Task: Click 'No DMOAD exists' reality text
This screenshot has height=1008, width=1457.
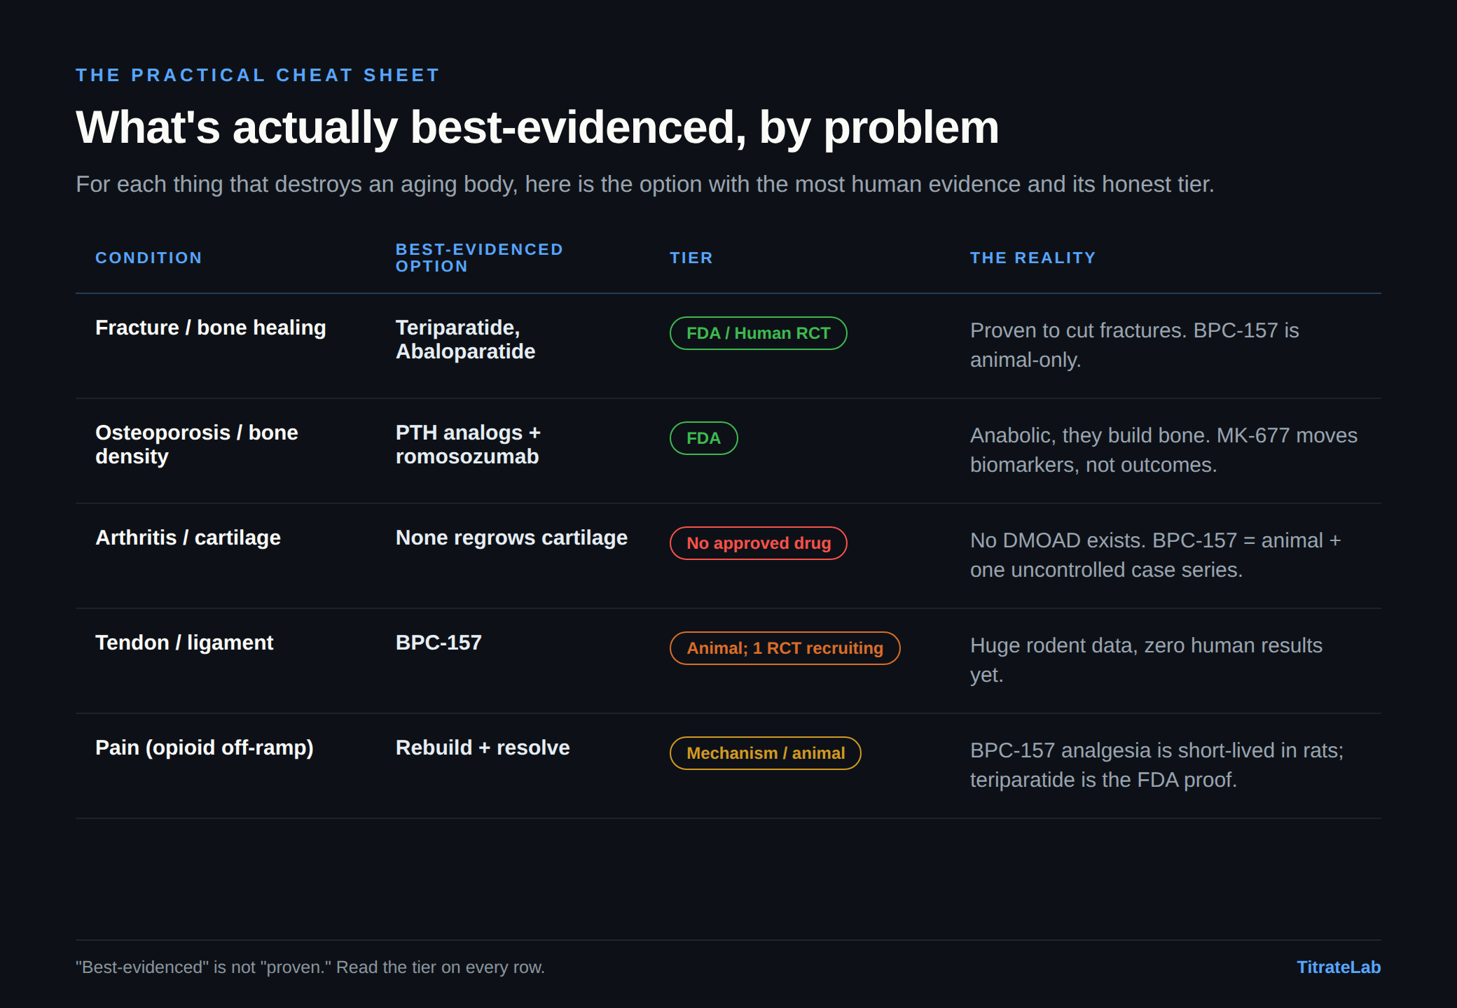Action: (x=1156, y=555)
